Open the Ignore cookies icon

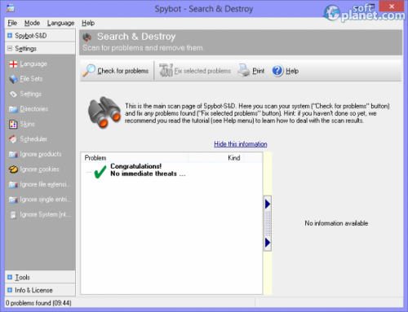click(x=13, y=169)
